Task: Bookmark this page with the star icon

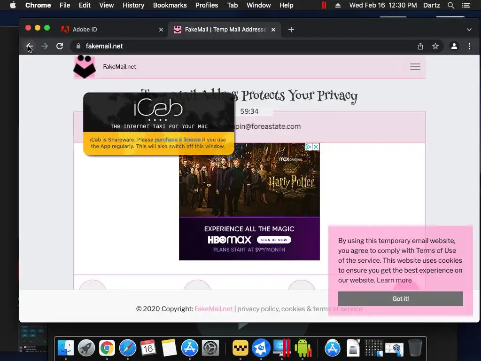Action: [x=435, y=46]
